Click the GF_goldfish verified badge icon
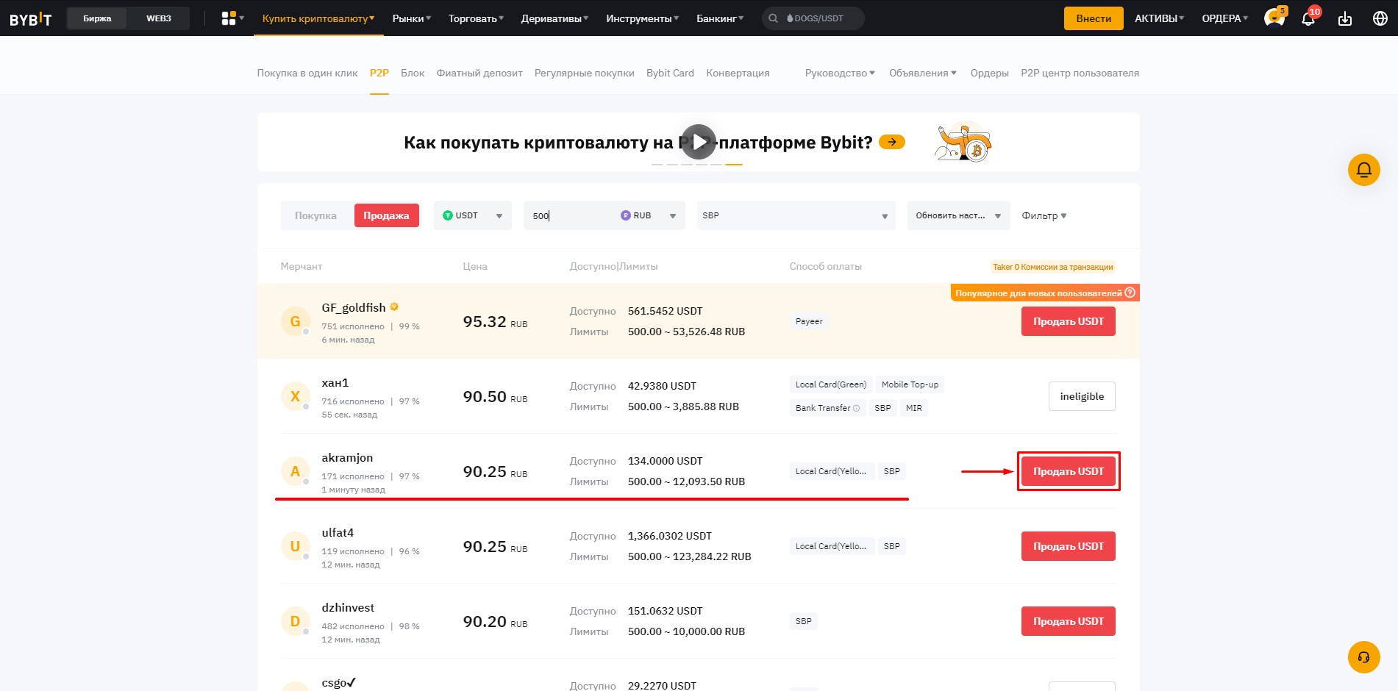Viewport: 1398px width, 691px height. (394, 307)
